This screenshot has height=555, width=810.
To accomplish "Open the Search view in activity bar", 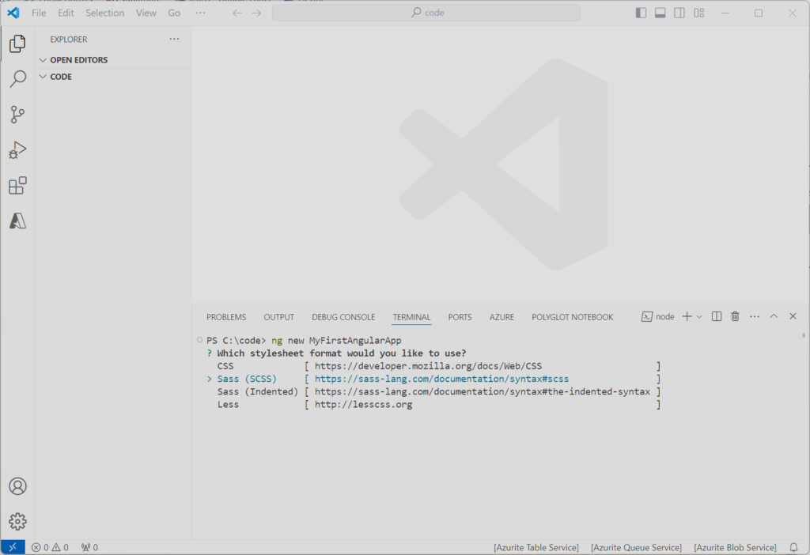I will (17, 79).
